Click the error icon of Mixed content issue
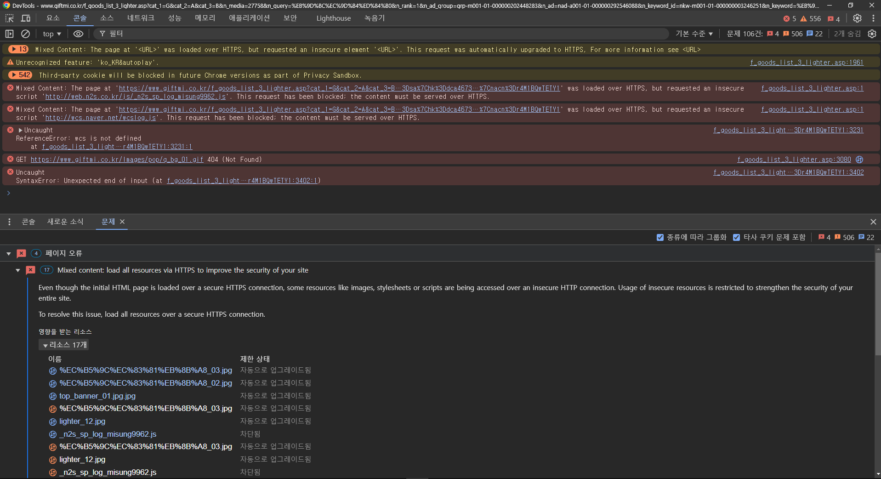Image resolution: width=881 pixels, height=479 pixels. coord(30,270)
